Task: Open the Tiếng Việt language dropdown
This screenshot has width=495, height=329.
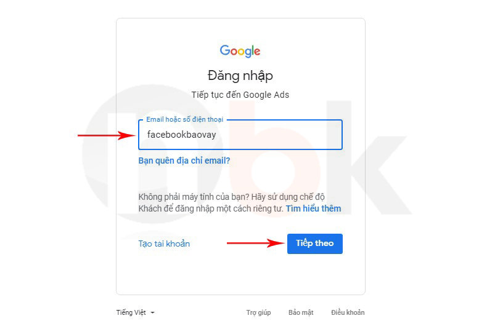Action: click(136, 312)
